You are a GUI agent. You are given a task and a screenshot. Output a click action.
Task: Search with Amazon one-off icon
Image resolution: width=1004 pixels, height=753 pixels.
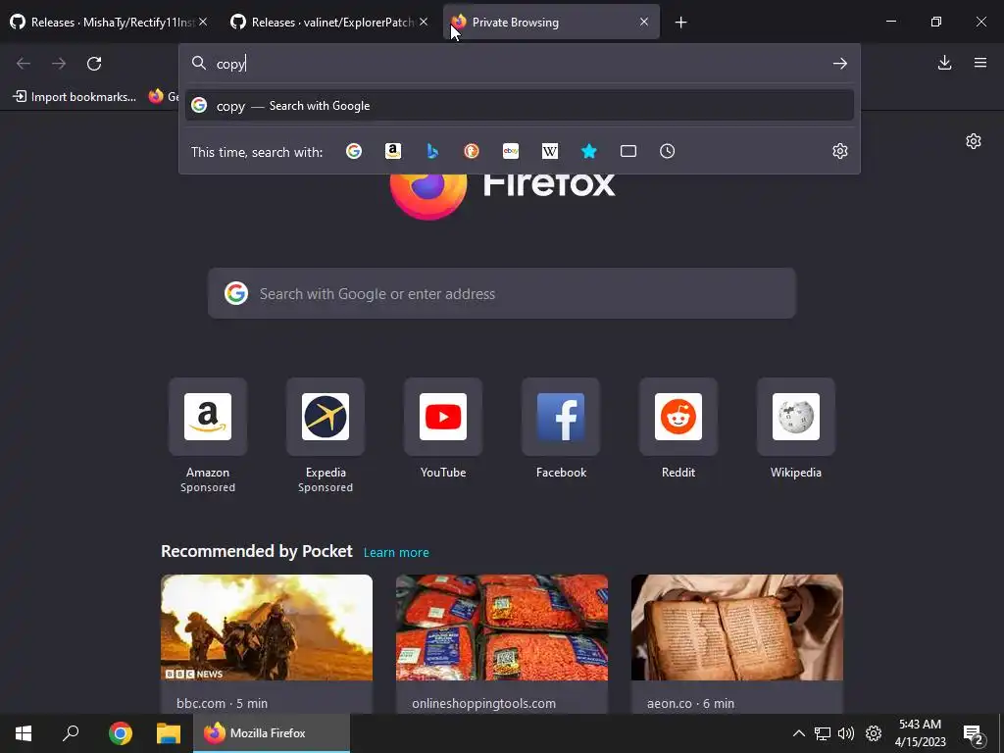coord(392,151)
